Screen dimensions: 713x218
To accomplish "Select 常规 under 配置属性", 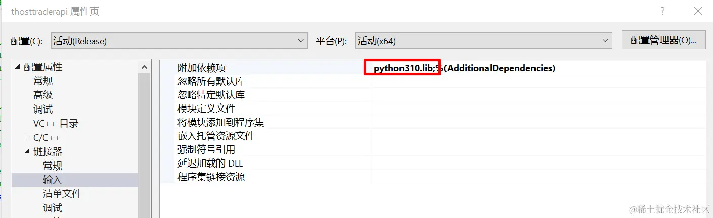I will pos(43,81).
